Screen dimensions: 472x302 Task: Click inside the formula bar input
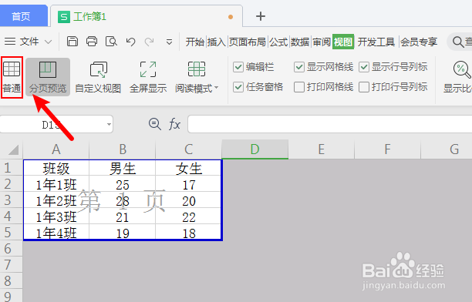point(329,123)
